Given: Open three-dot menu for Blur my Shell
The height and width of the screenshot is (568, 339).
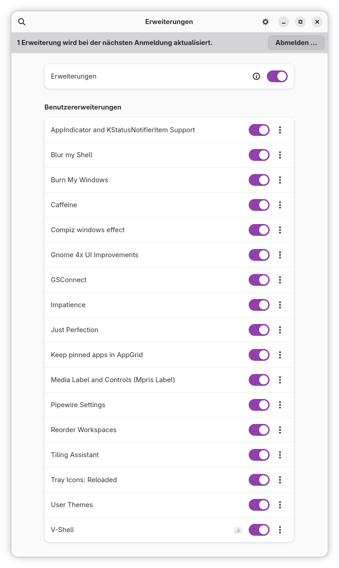Looking at the screenshot, I should pyautogui.click(x=280, y=155).
